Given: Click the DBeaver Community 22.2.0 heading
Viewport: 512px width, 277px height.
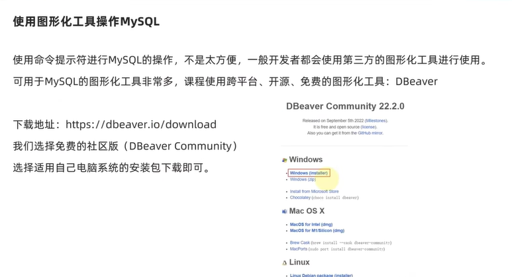Looking at the screenshot, I should click(x=345, y=106).
